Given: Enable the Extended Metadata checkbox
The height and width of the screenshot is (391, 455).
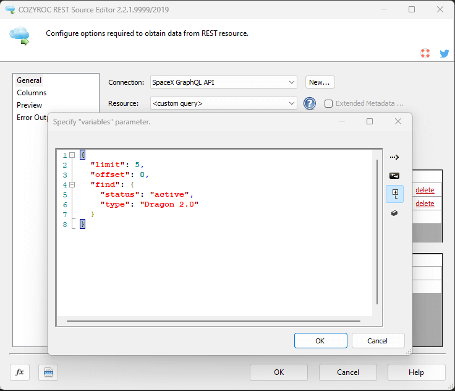Looking at the screenshot, I should tap(328, 103).
